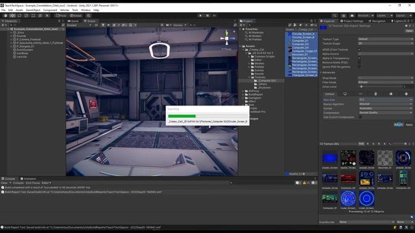Click the Pause button

point(207,16)
